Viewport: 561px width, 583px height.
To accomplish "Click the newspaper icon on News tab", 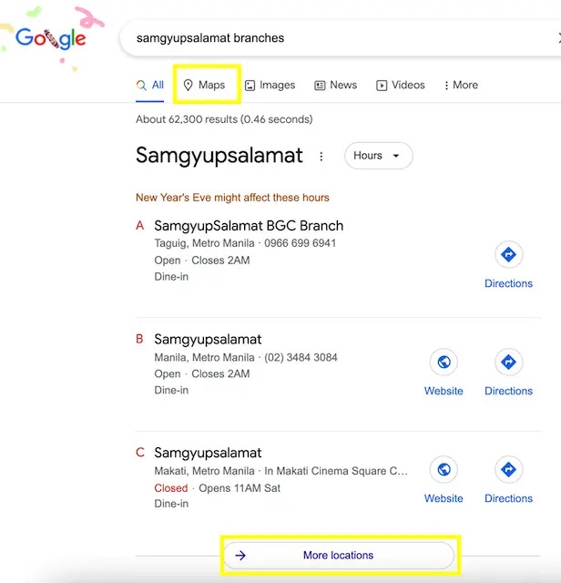I will click(x=320, y=86).
